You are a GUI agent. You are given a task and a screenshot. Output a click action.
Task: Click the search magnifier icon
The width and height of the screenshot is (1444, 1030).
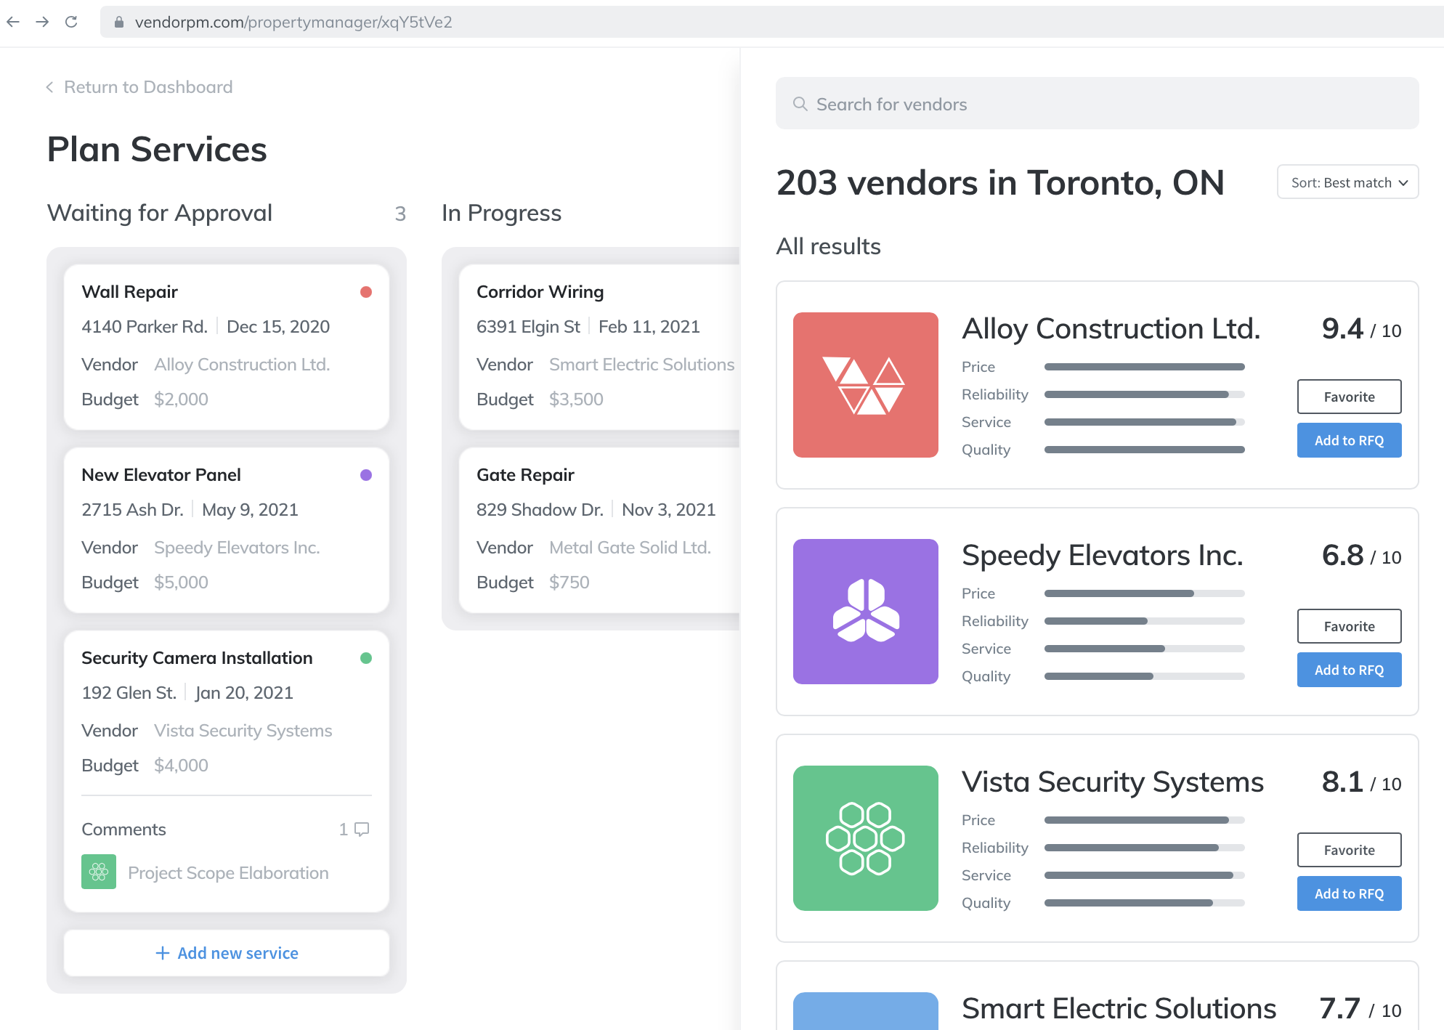tap(800, 104)
